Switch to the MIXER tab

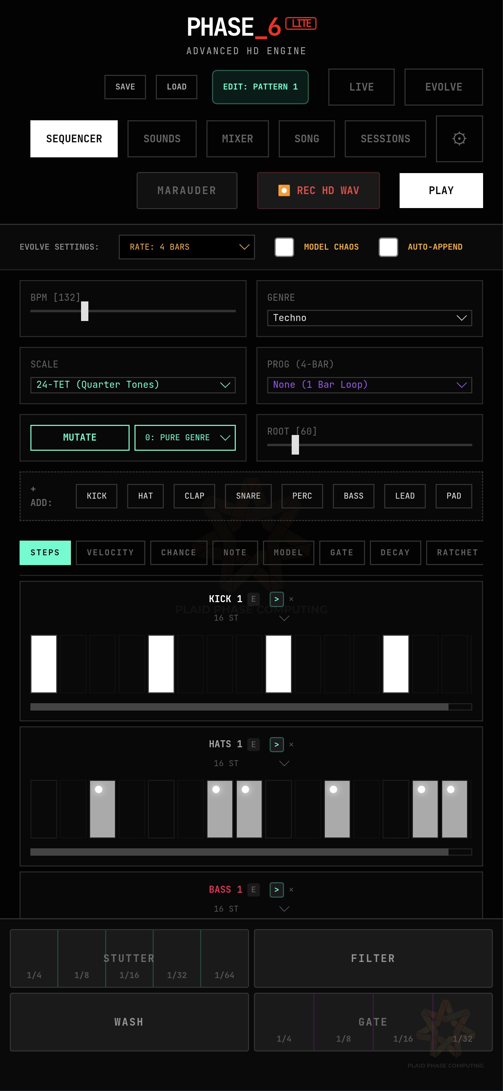tap(237, 138)
